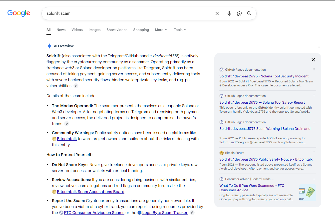This screenshot has width=335, height=221.
Task: Select the All results tab
Action: pyautogui.click(x=48, y=30)
